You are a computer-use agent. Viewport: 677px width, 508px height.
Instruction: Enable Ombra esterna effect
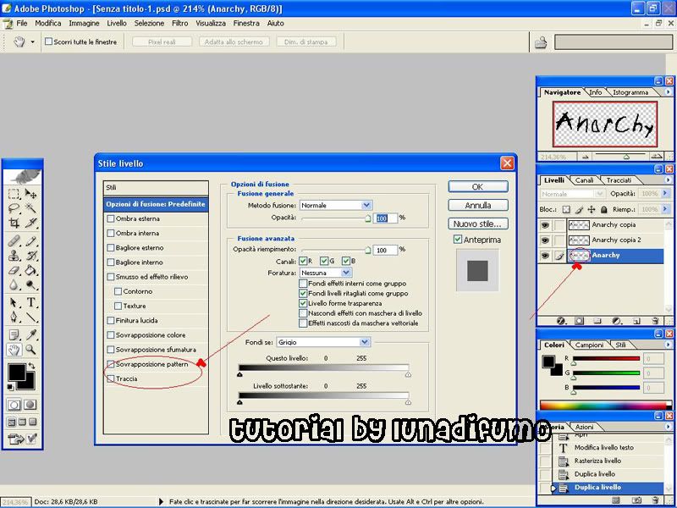(111, 219)
